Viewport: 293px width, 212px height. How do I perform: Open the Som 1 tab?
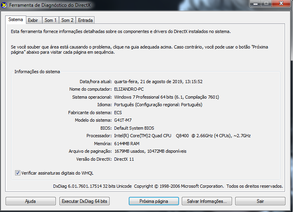pyautogui.click(x=51, y=20)
